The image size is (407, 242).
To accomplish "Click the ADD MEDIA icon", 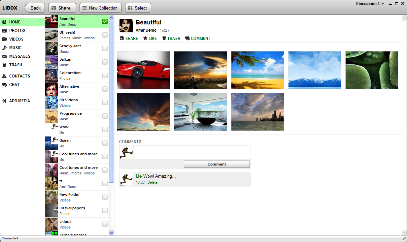I will pos(5,101).
